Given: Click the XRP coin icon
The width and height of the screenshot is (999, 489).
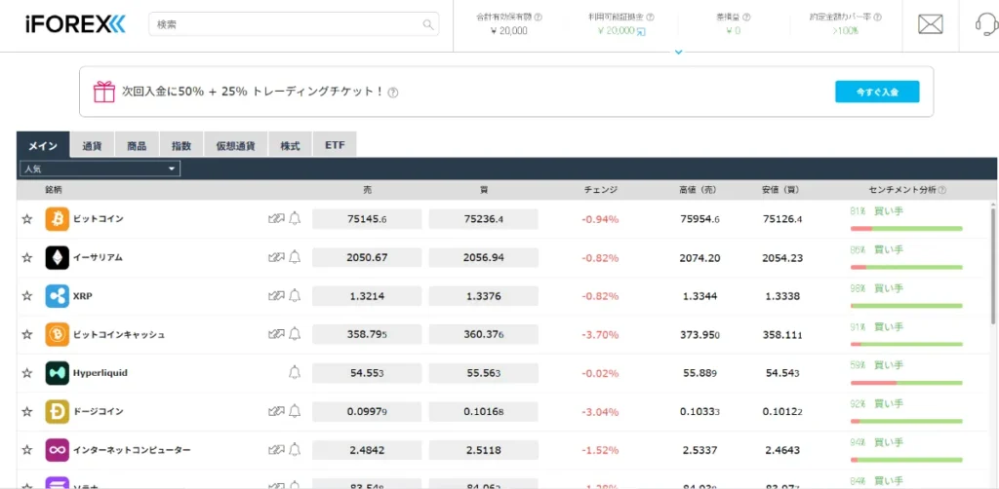Looking at the screenshot, I should click(x=58, y=296).
